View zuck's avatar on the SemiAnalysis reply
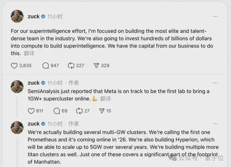 click(x=17, y=87)
